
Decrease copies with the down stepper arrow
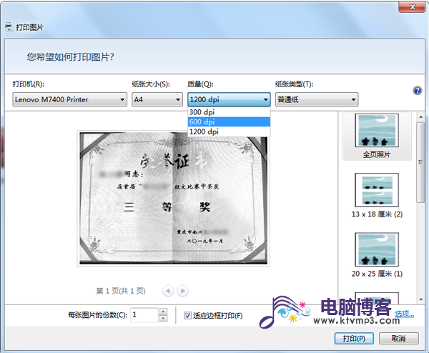coord(163,319)
